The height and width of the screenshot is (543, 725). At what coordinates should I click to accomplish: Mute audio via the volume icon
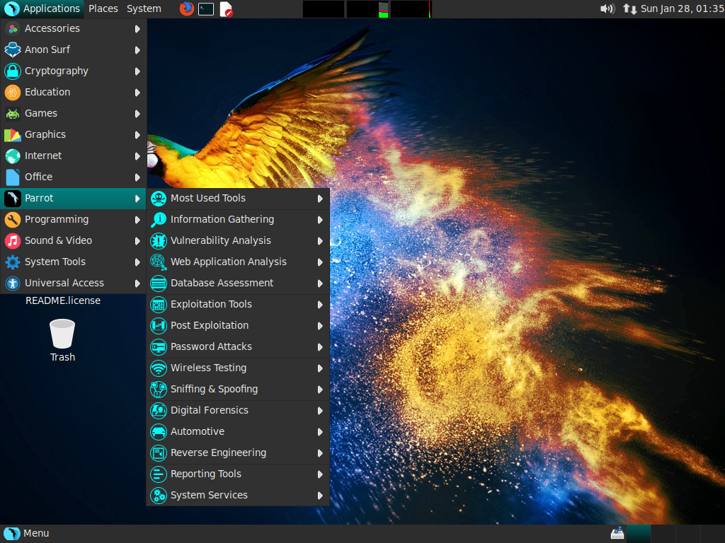tap(606, 8)
